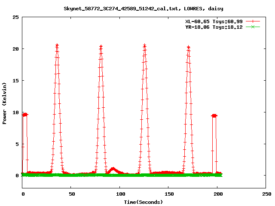The image size is (275, 206).
Task: Click the y-axis tick label 5
Action: point(17,144)
